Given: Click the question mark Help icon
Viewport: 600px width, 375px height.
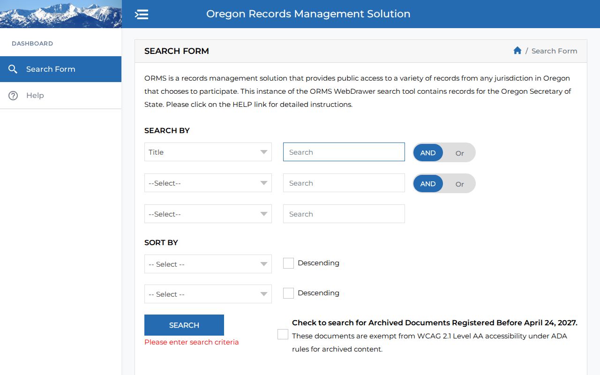Looking at the screenshot, I should [x=13, y=96].
